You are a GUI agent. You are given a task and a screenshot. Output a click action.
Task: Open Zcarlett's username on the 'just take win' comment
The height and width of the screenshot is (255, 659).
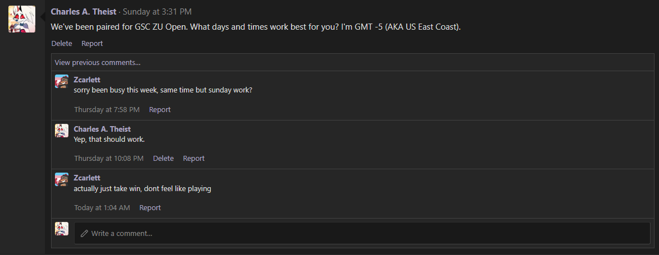tap(87, 178)
